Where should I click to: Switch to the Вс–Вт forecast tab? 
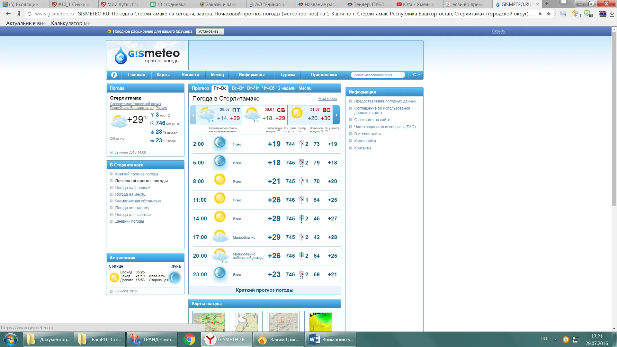[237, 88]
